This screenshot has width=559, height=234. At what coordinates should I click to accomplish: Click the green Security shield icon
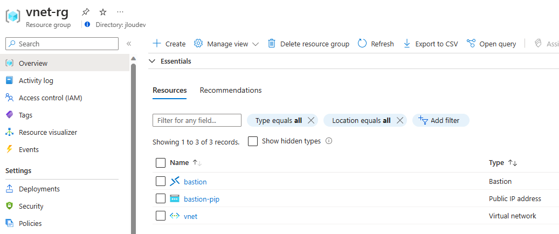tap(10, 206)
